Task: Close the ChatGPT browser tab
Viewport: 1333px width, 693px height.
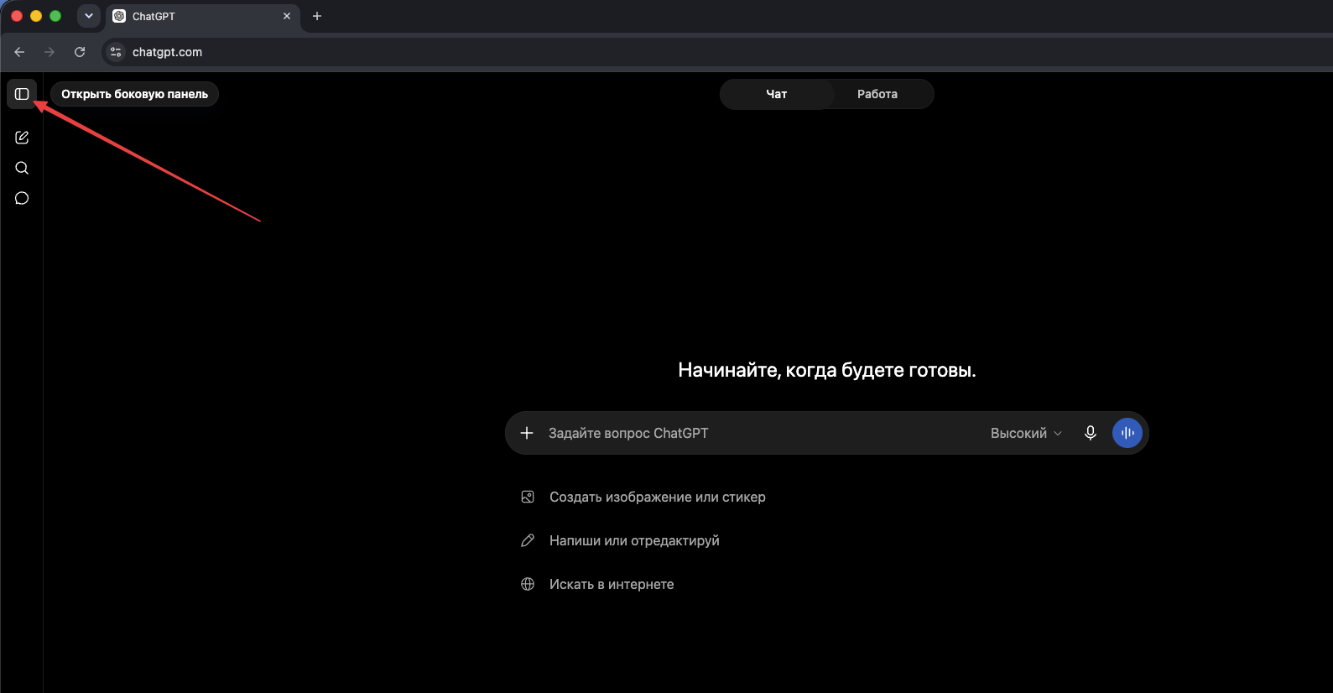Action: (287, 16)
